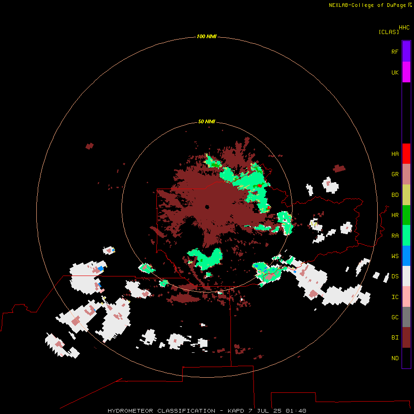Click the RA light green legend swatch
The image size is (414, 414).
(406, 236)
